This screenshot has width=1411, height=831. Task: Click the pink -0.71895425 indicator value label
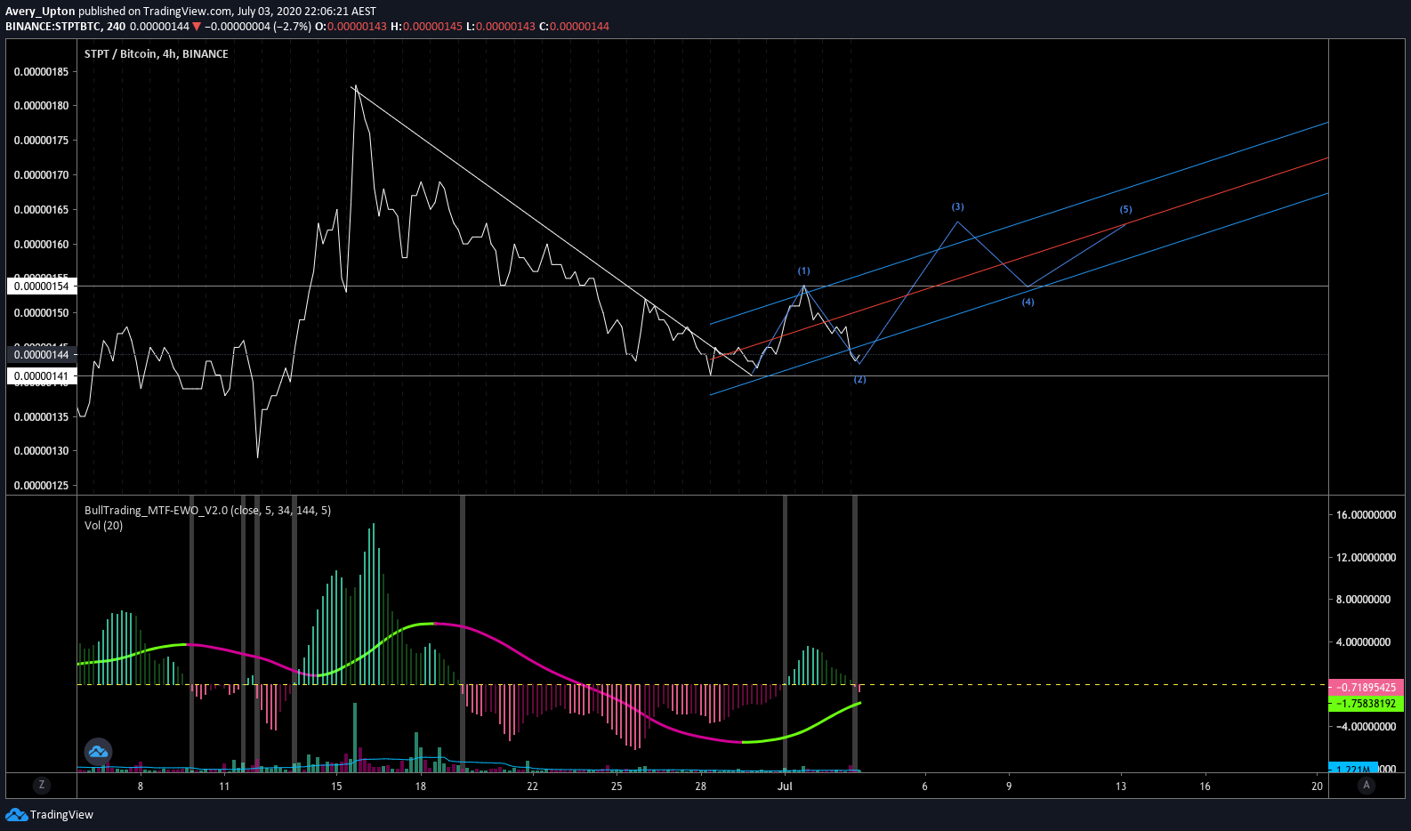pos(1366,688)
